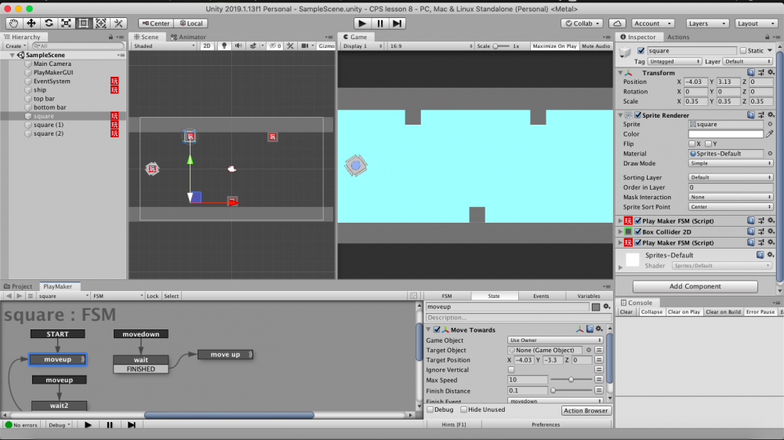Image resolution: width=784 pixels, height=440 pixels.
Task: Click state color square beside moveup
Action: point(596,307)
